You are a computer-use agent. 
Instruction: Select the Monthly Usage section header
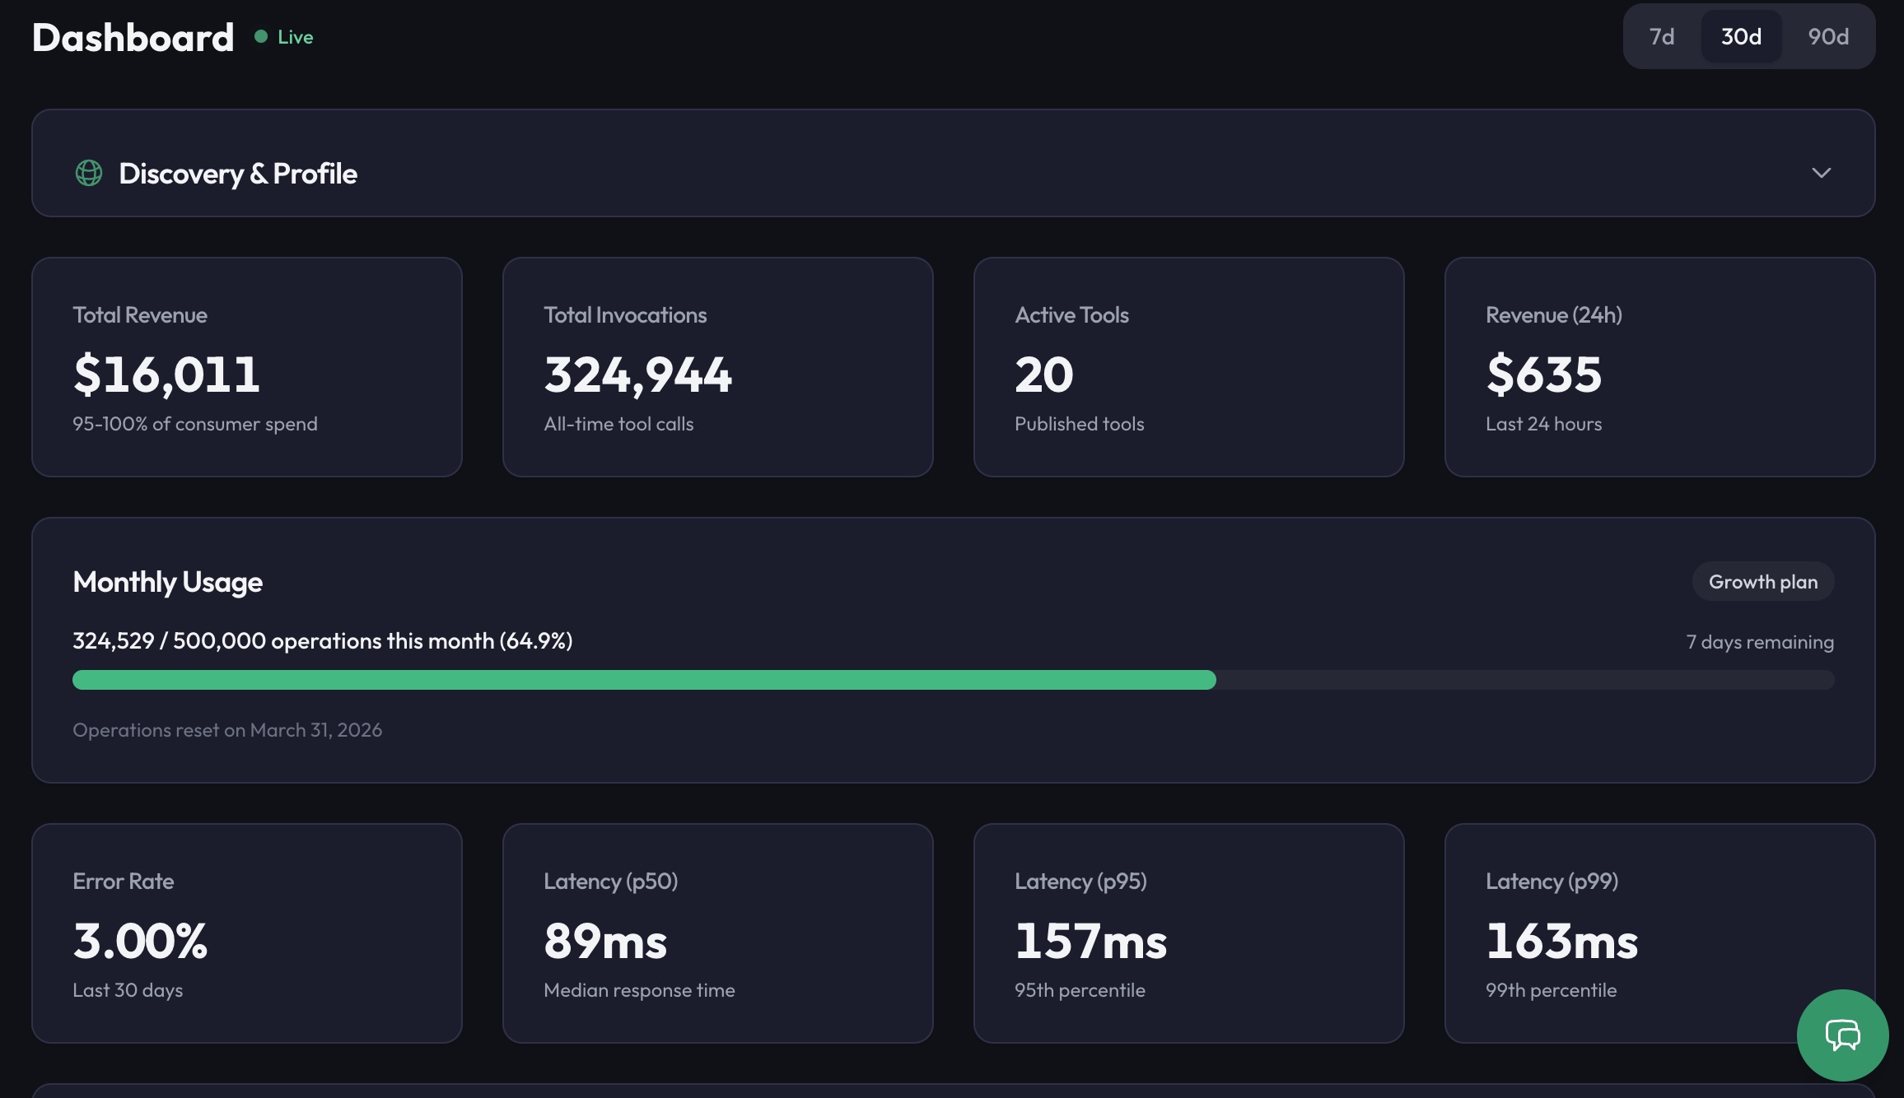167,582
